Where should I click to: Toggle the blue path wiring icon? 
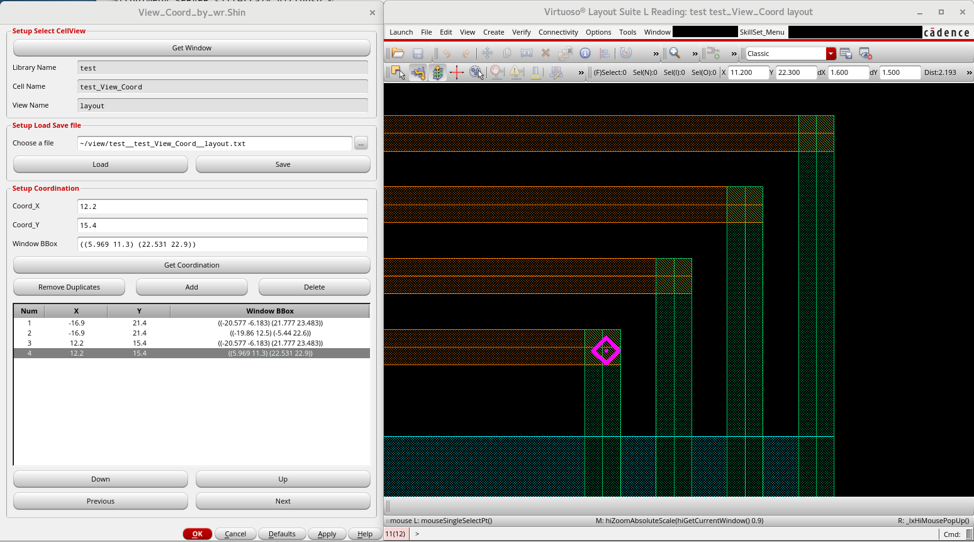(418, 72)
